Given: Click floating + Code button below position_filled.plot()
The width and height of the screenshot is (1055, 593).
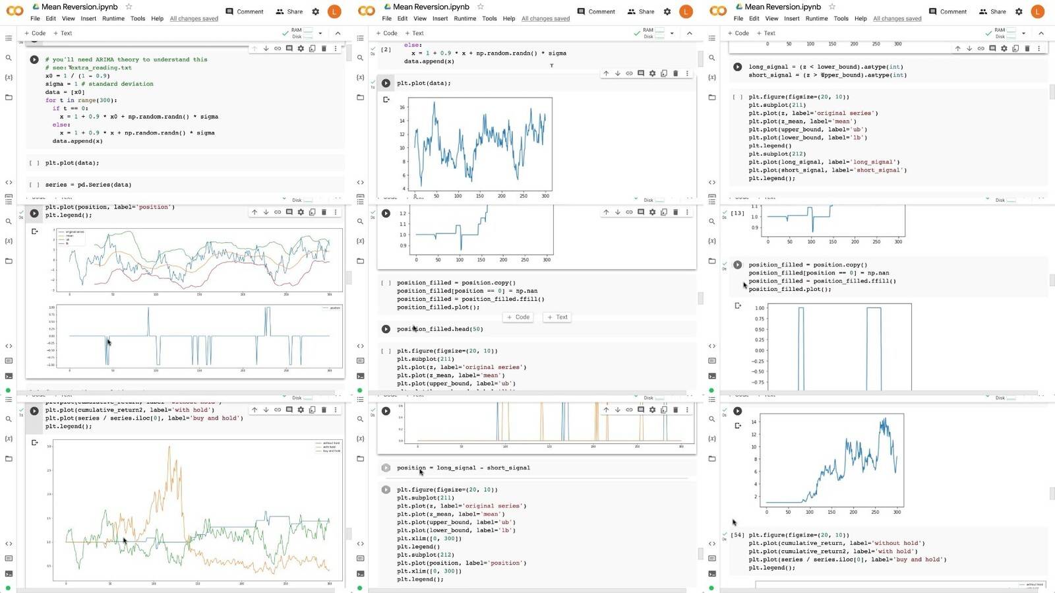Looking at the screenshot, I should (518, 317).
